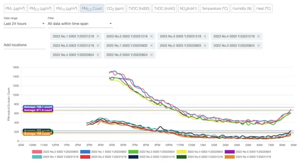
Task: Open the Date range dropdown
Action: click(24, 24)
